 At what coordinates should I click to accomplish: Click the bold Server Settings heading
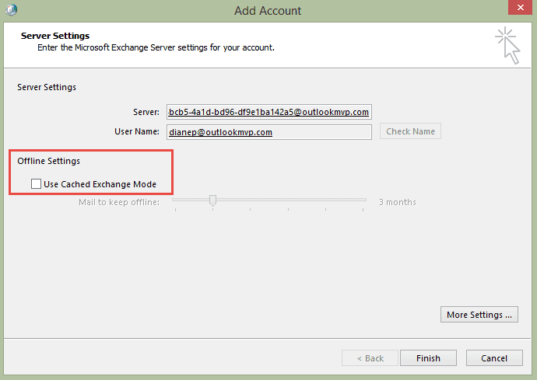point(55,36)
